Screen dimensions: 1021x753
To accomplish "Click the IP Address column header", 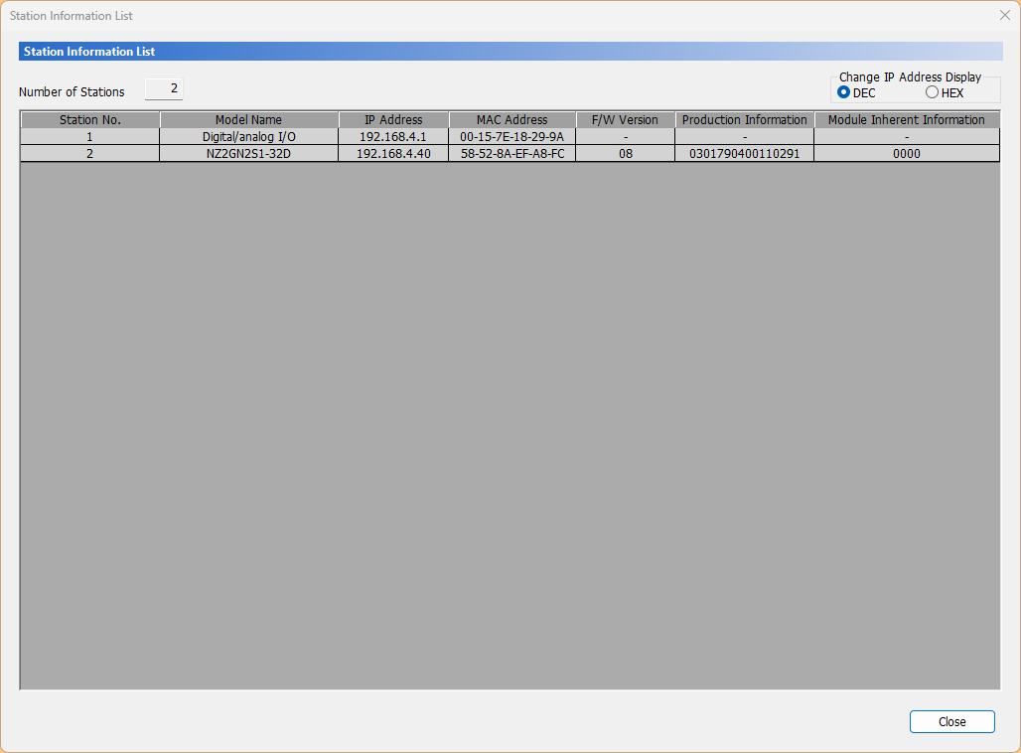I will pyautogui.click(x=393, y=120).
